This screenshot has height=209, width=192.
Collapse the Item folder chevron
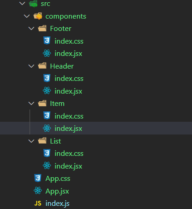click(31, 104)
